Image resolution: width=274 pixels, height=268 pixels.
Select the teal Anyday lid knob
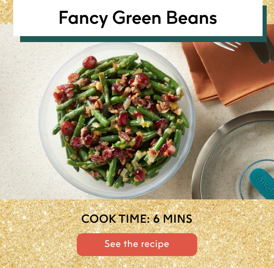262,183
